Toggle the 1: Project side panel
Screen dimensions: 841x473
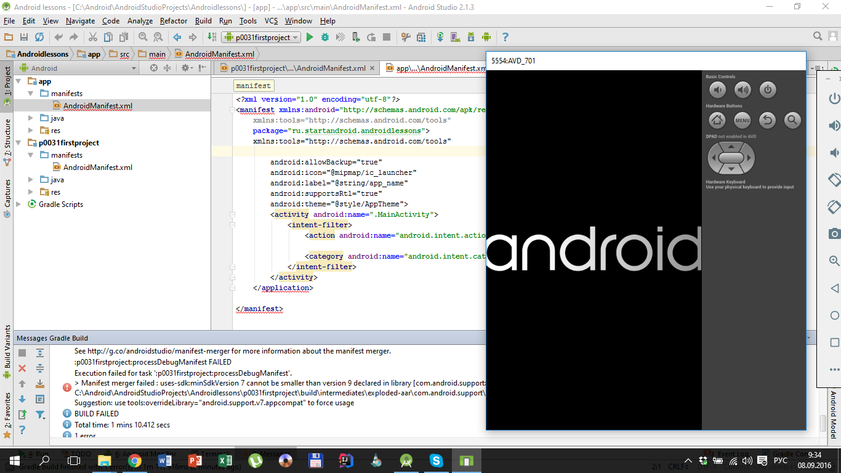point(7,86)
